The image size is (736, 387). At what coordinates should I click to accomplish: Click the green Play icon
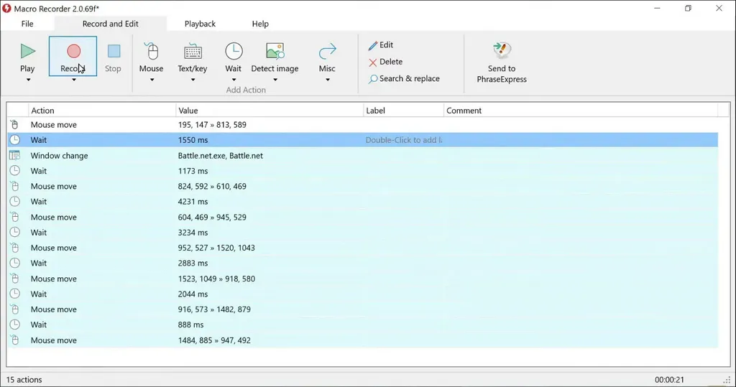(28, 51)
